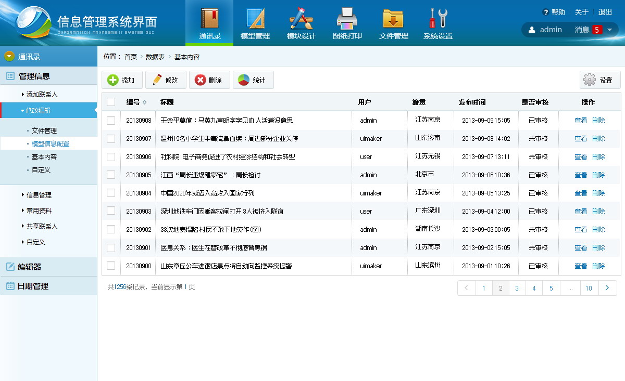The width and height of the screenshot is (625, 381).
Task: Open the 文件管理 file management module
Action: pos(393,23)
